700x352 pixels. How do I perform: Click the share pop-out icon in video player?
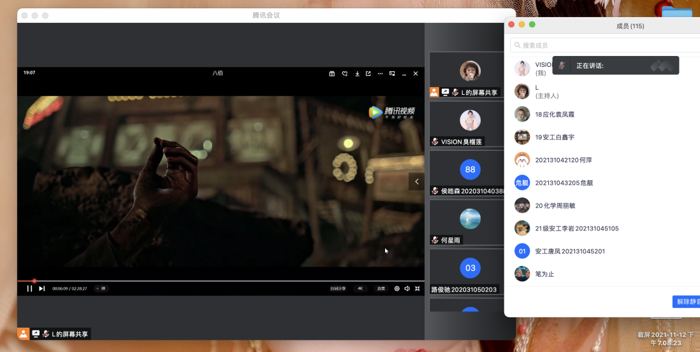click(x=368, y=74)
